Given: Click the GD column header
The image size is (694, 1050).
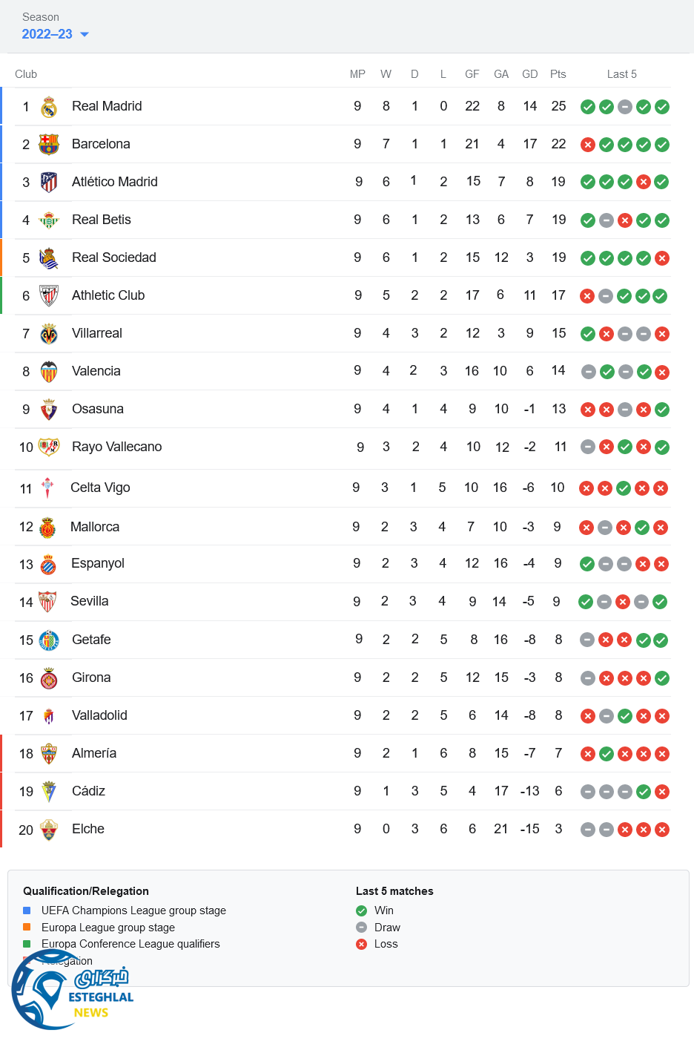Looking at the screenshot, I should [x=529, y=74].
